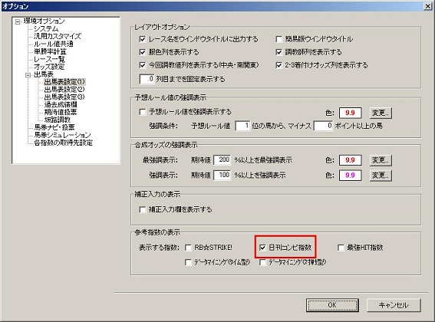Screen dimensions: 435x322
Task: Click 変更 button for 最強調表示 color
Action: (x=381, y=160)
